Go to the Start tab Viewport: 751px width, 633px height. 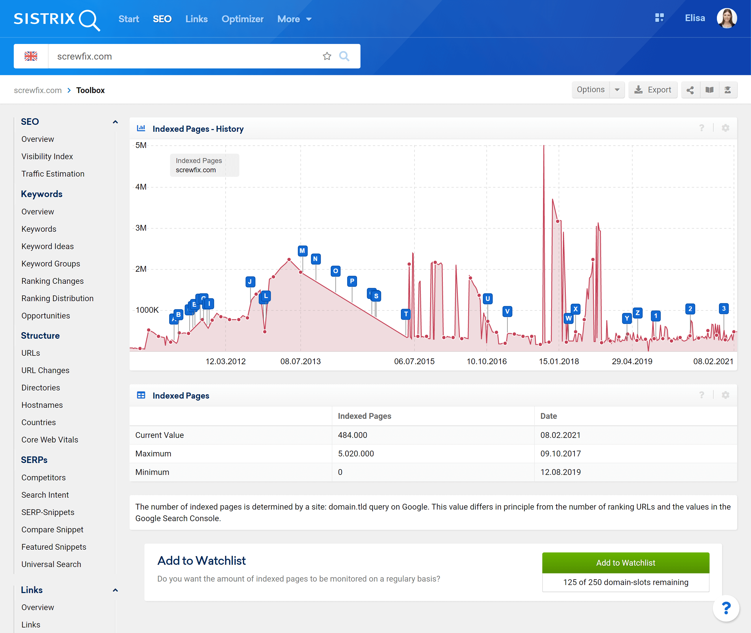[129, 19]
